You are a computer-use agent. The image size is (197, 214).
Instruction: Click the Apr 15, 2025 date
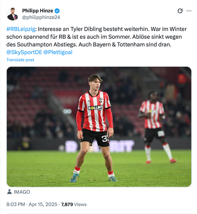43,204
